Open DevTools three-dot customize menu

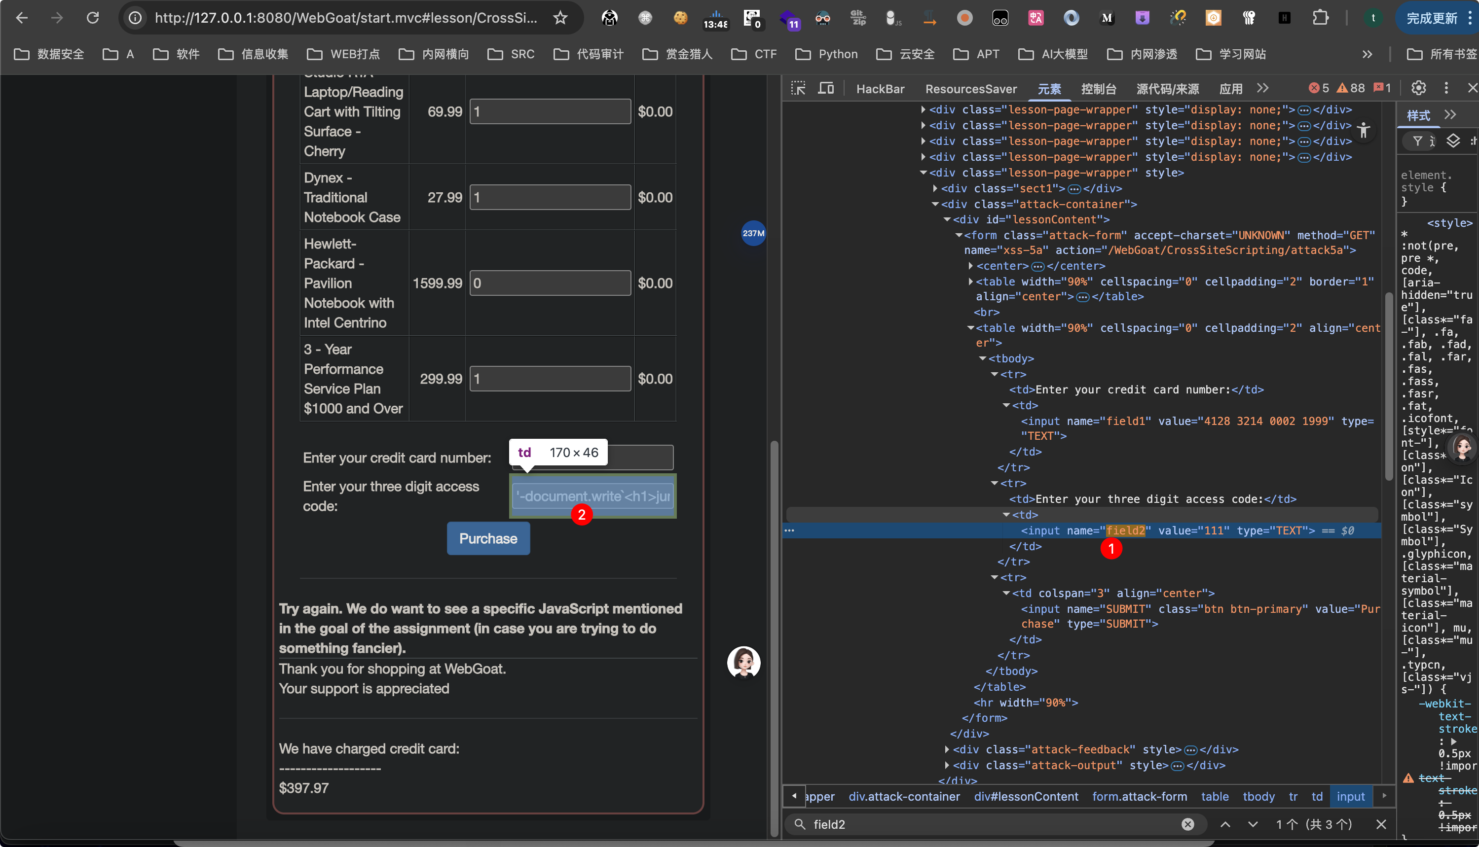1446,88
